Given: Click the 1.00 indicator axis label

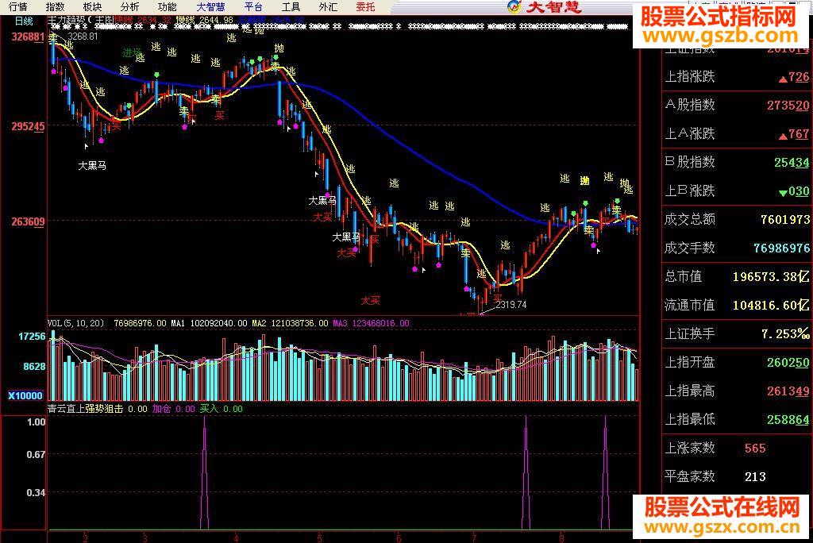Looking at the screenshot, I should point(36,422).
